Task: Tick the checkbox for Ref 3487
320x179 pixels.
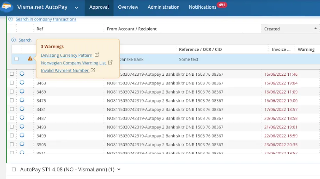Action: [x=12, y=118]
